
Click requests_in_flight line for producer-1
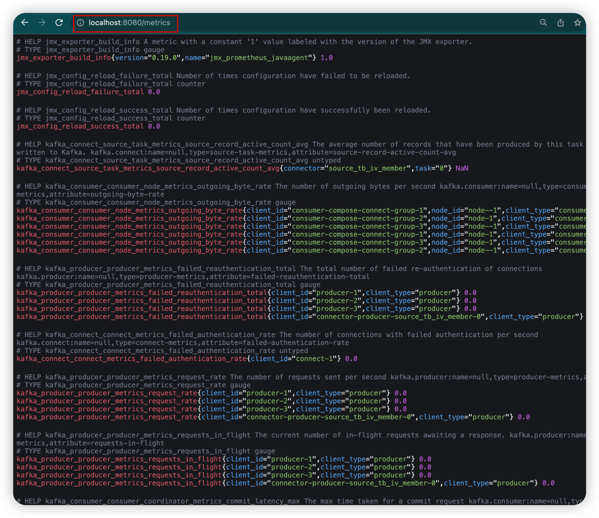[x=224, y=459]
